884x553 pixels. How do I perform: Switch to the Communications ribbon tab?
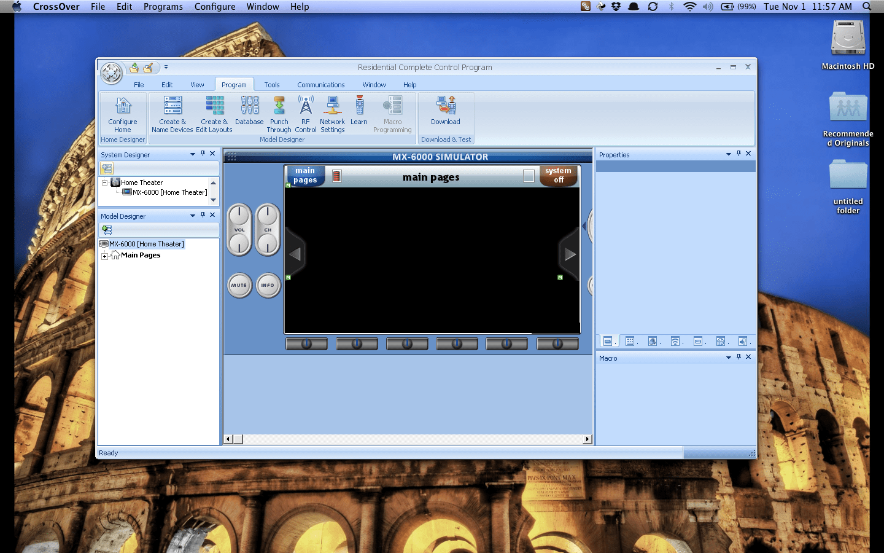click(x=320, y=84)
